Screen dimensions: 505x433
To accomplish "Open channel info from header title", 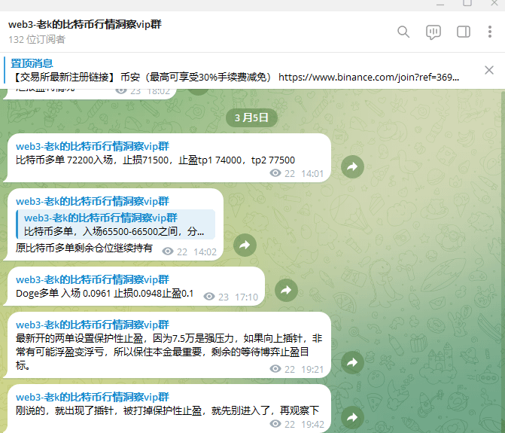I will [x=85, y=25].
